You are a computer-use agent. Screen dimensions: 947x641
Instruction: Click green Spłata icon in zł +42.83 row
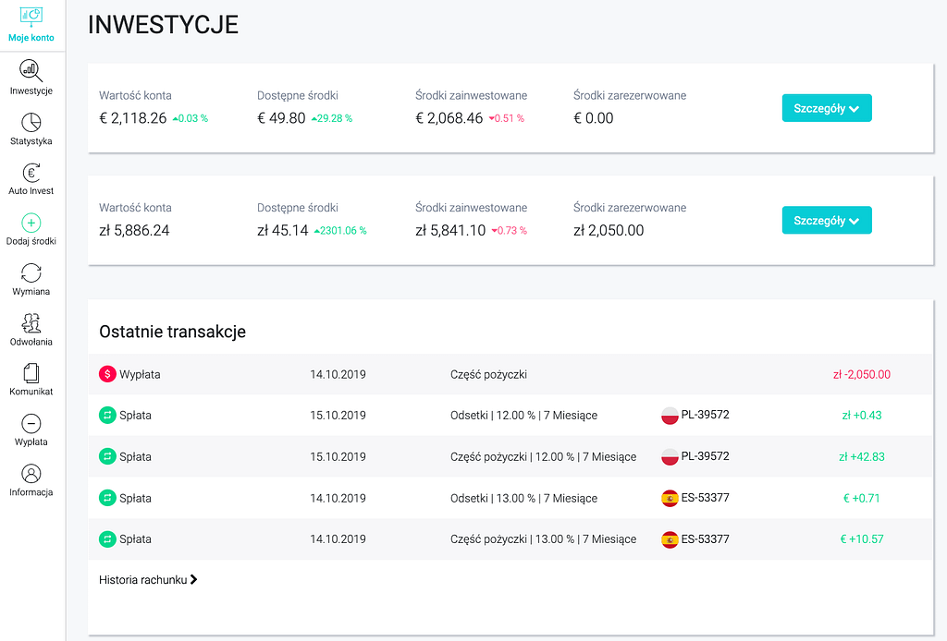(107, 456)
